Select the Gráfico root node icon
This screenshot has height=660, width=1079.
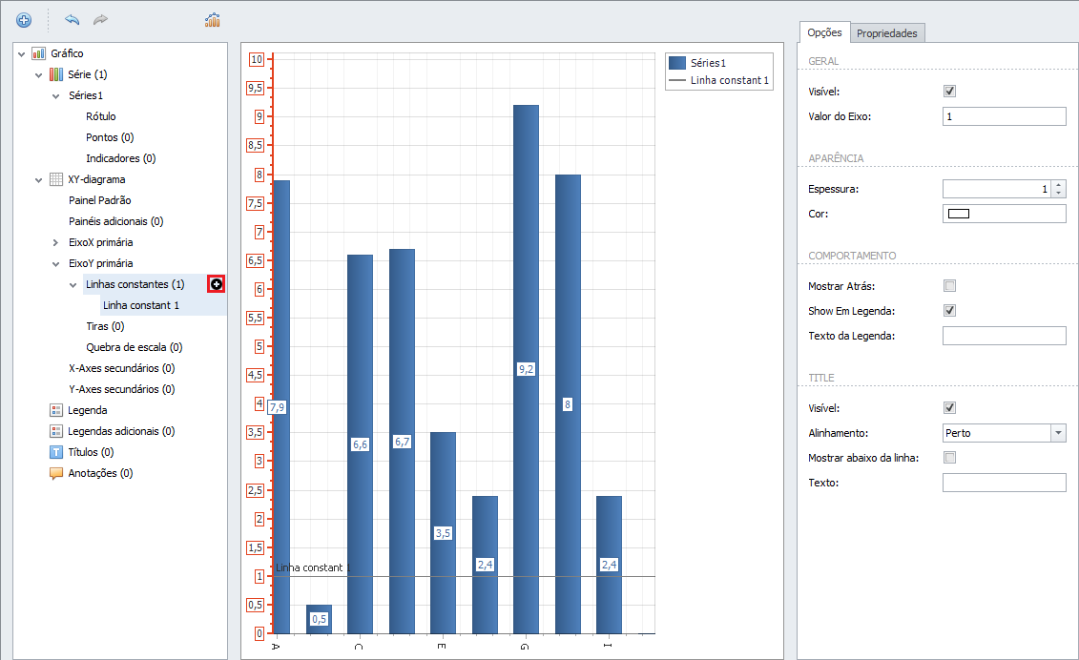point(38,53)
